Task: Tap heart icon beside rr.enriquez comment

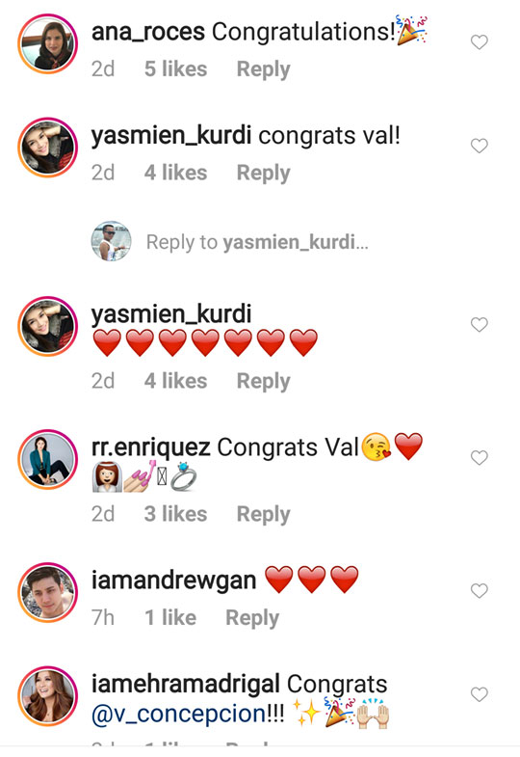Action: point(479,458)
